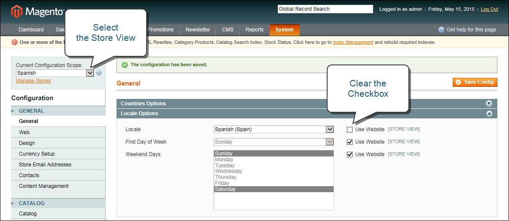Click the Magento logo
The width and height of the screenshot is (509, 221).
coord(37,12)
